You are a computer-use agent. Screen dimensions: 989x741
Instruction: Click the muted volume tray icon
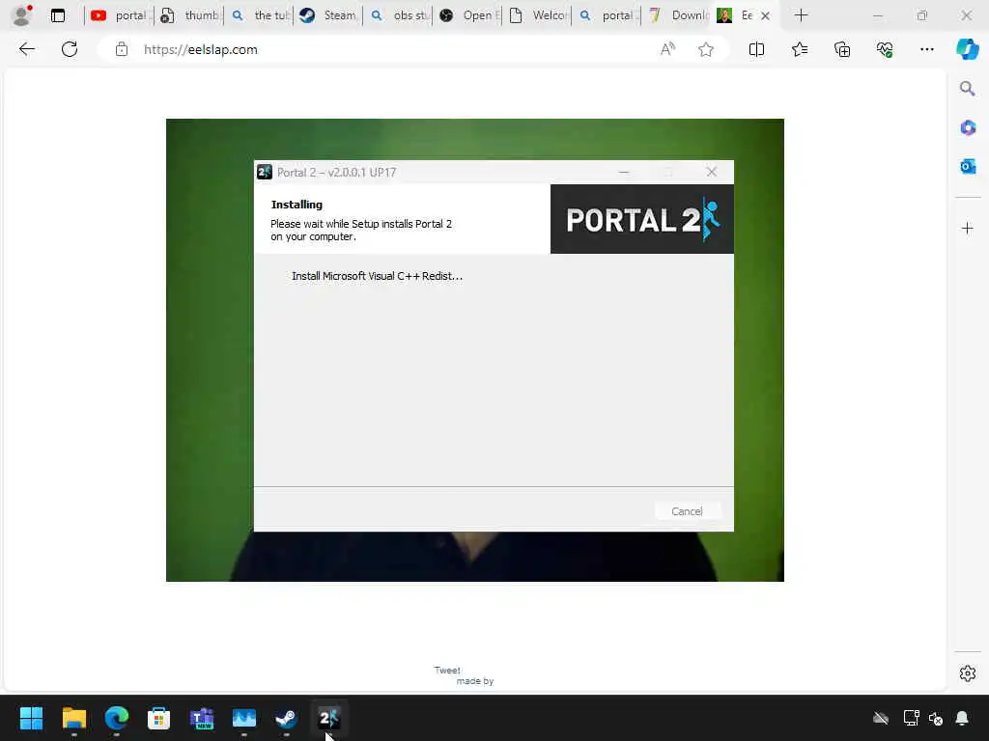(935, 718)
